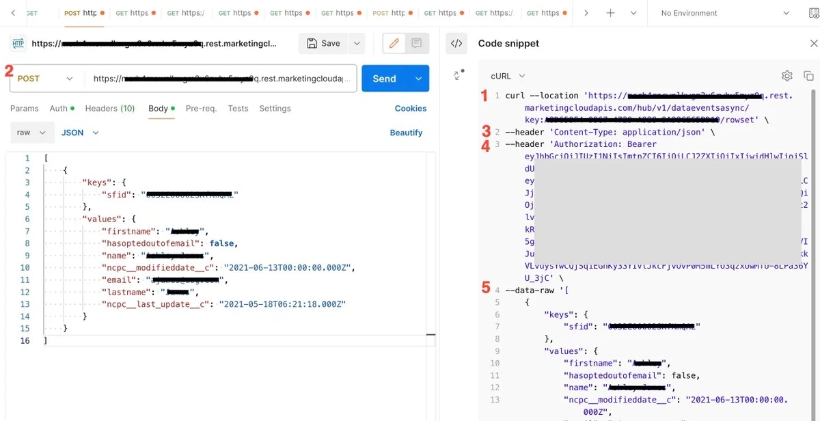The height and width of the screenshot is (421, 820).
Task: Move tab strip left with back chevron
Action: tap(12, 13)
